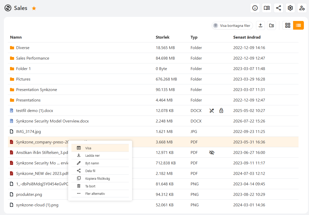Toggle hidden eye icon on Ansökan row
This screenshot has width=309, height=215.
212,153
